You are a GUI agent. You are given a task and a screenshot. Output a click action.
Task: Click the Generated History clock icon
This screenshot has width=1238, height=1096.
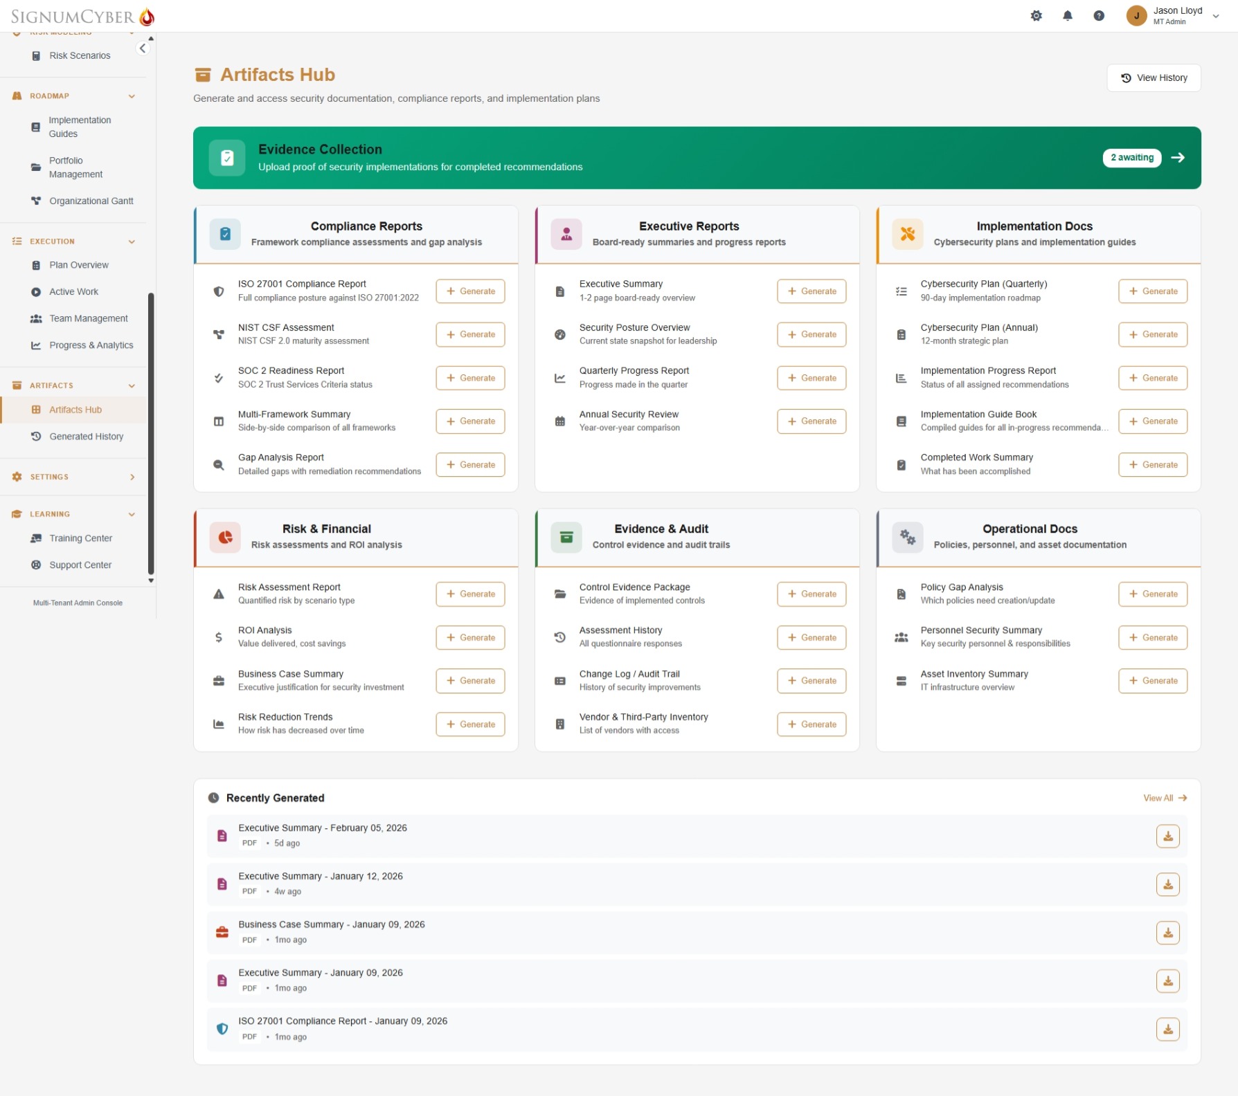click(35, 436)
